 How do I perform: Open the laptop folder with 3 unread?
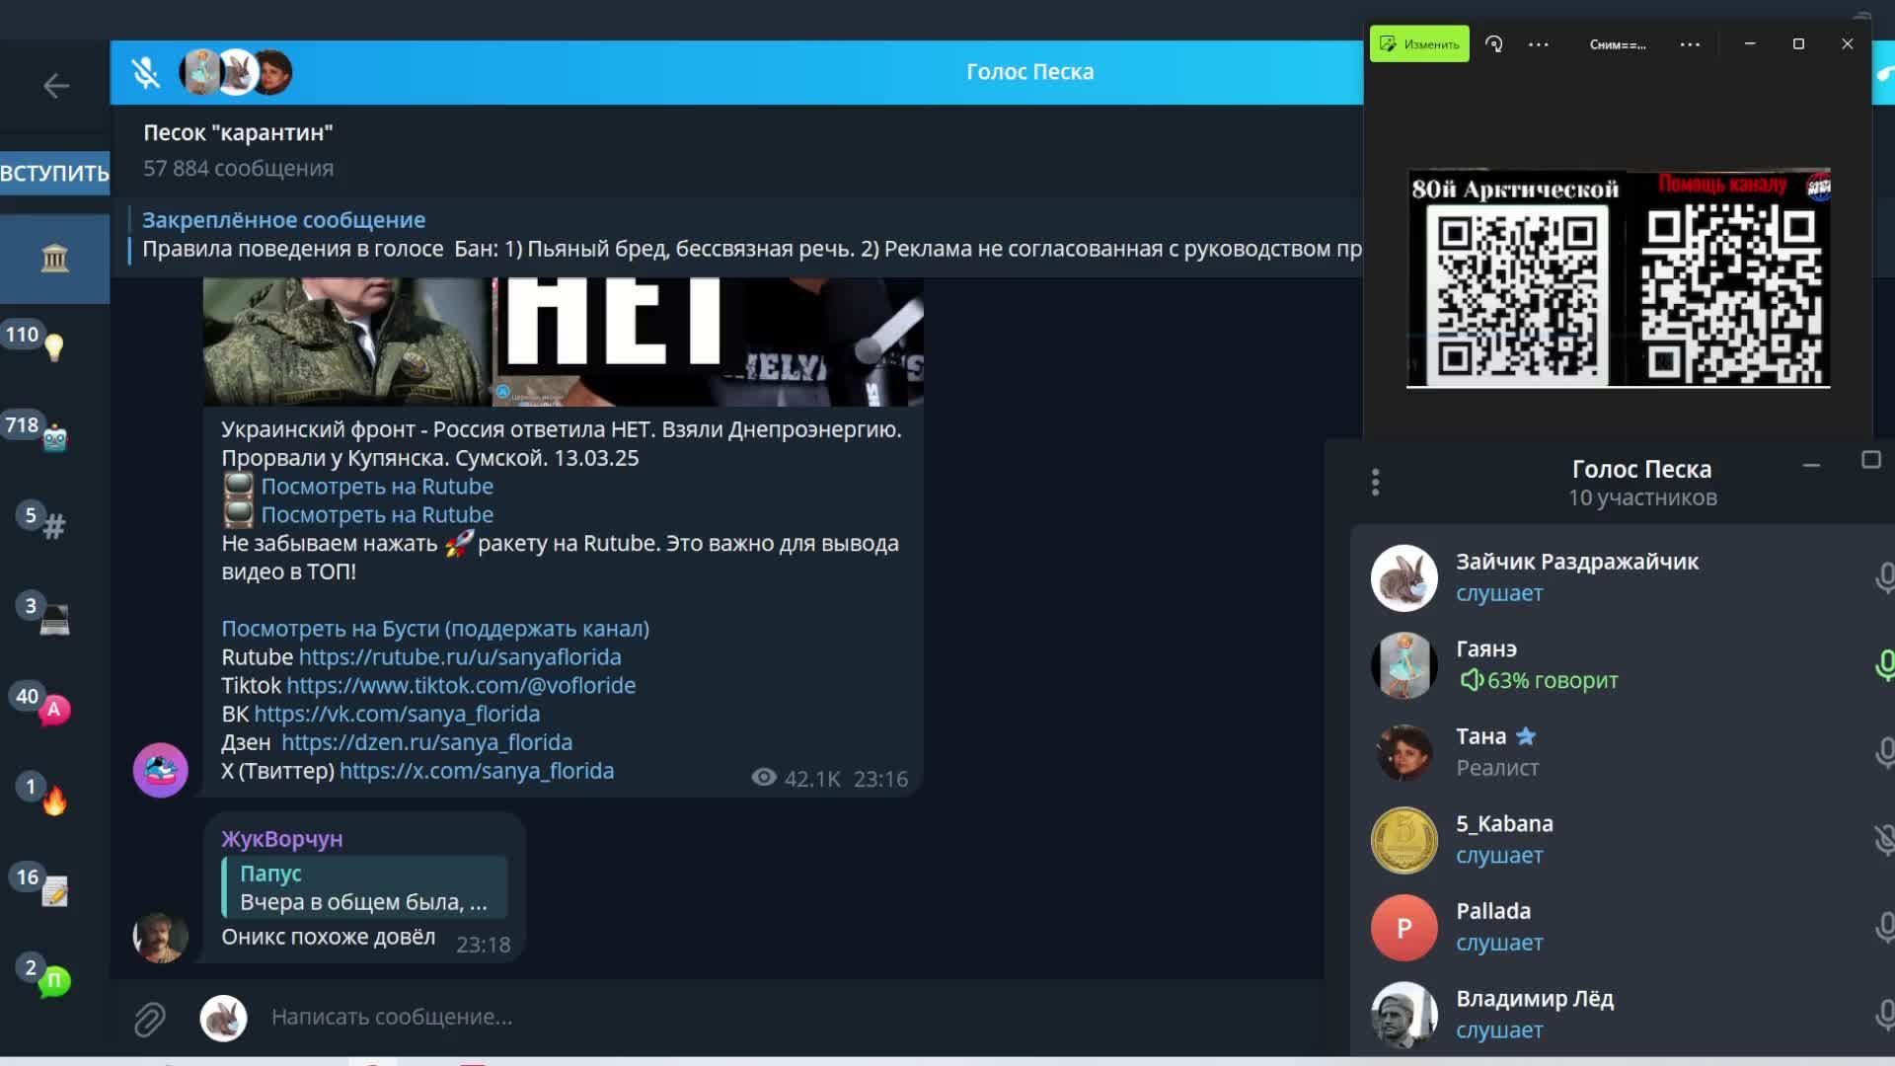click(x=54, y=619)
